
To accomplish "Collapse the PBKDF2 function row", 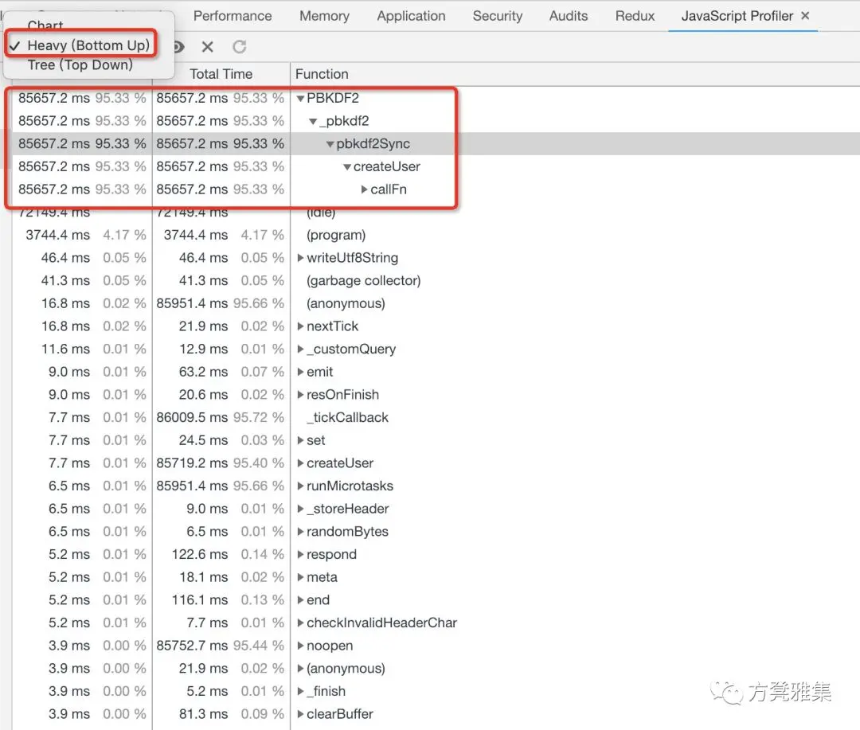I will click(x=300, y=99).
